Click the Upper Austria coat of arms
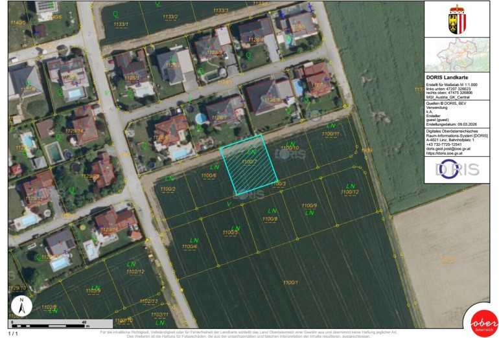Screen dimensions: 499x338 point(457,19)
